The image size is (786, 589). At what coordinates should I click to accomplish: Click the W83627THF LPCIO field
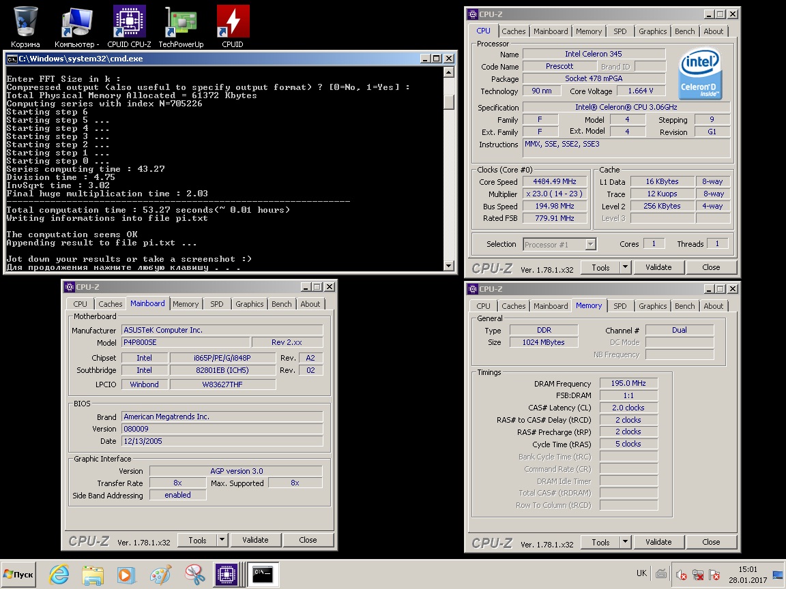coord(222,384)
